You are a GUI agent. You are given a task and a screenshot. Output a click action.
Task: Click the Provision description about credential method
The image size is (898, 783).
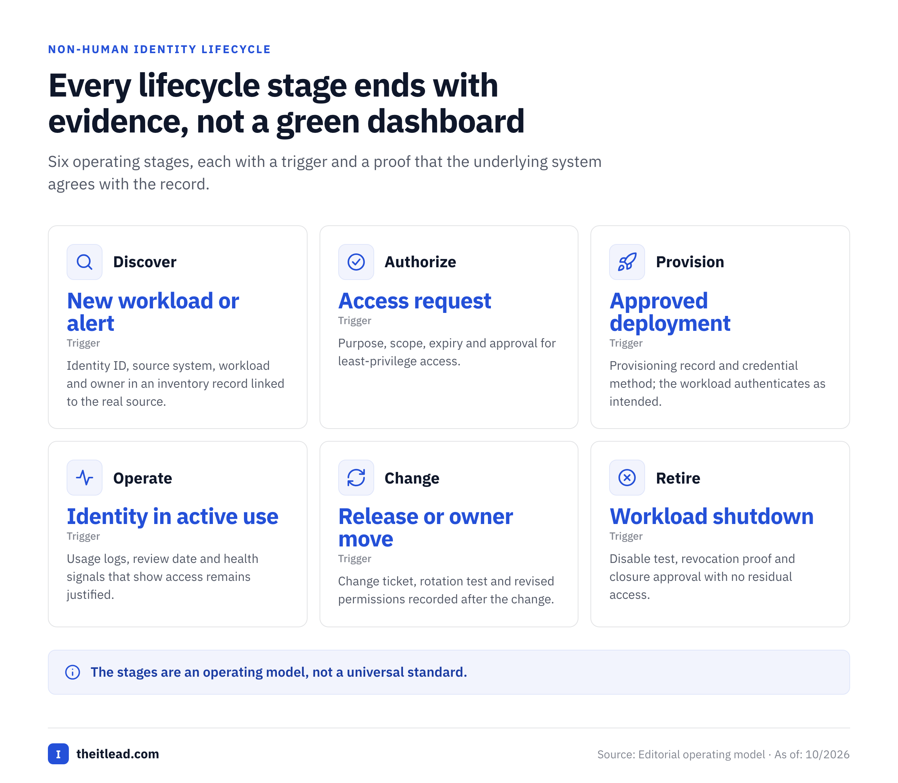pos(717,384)
